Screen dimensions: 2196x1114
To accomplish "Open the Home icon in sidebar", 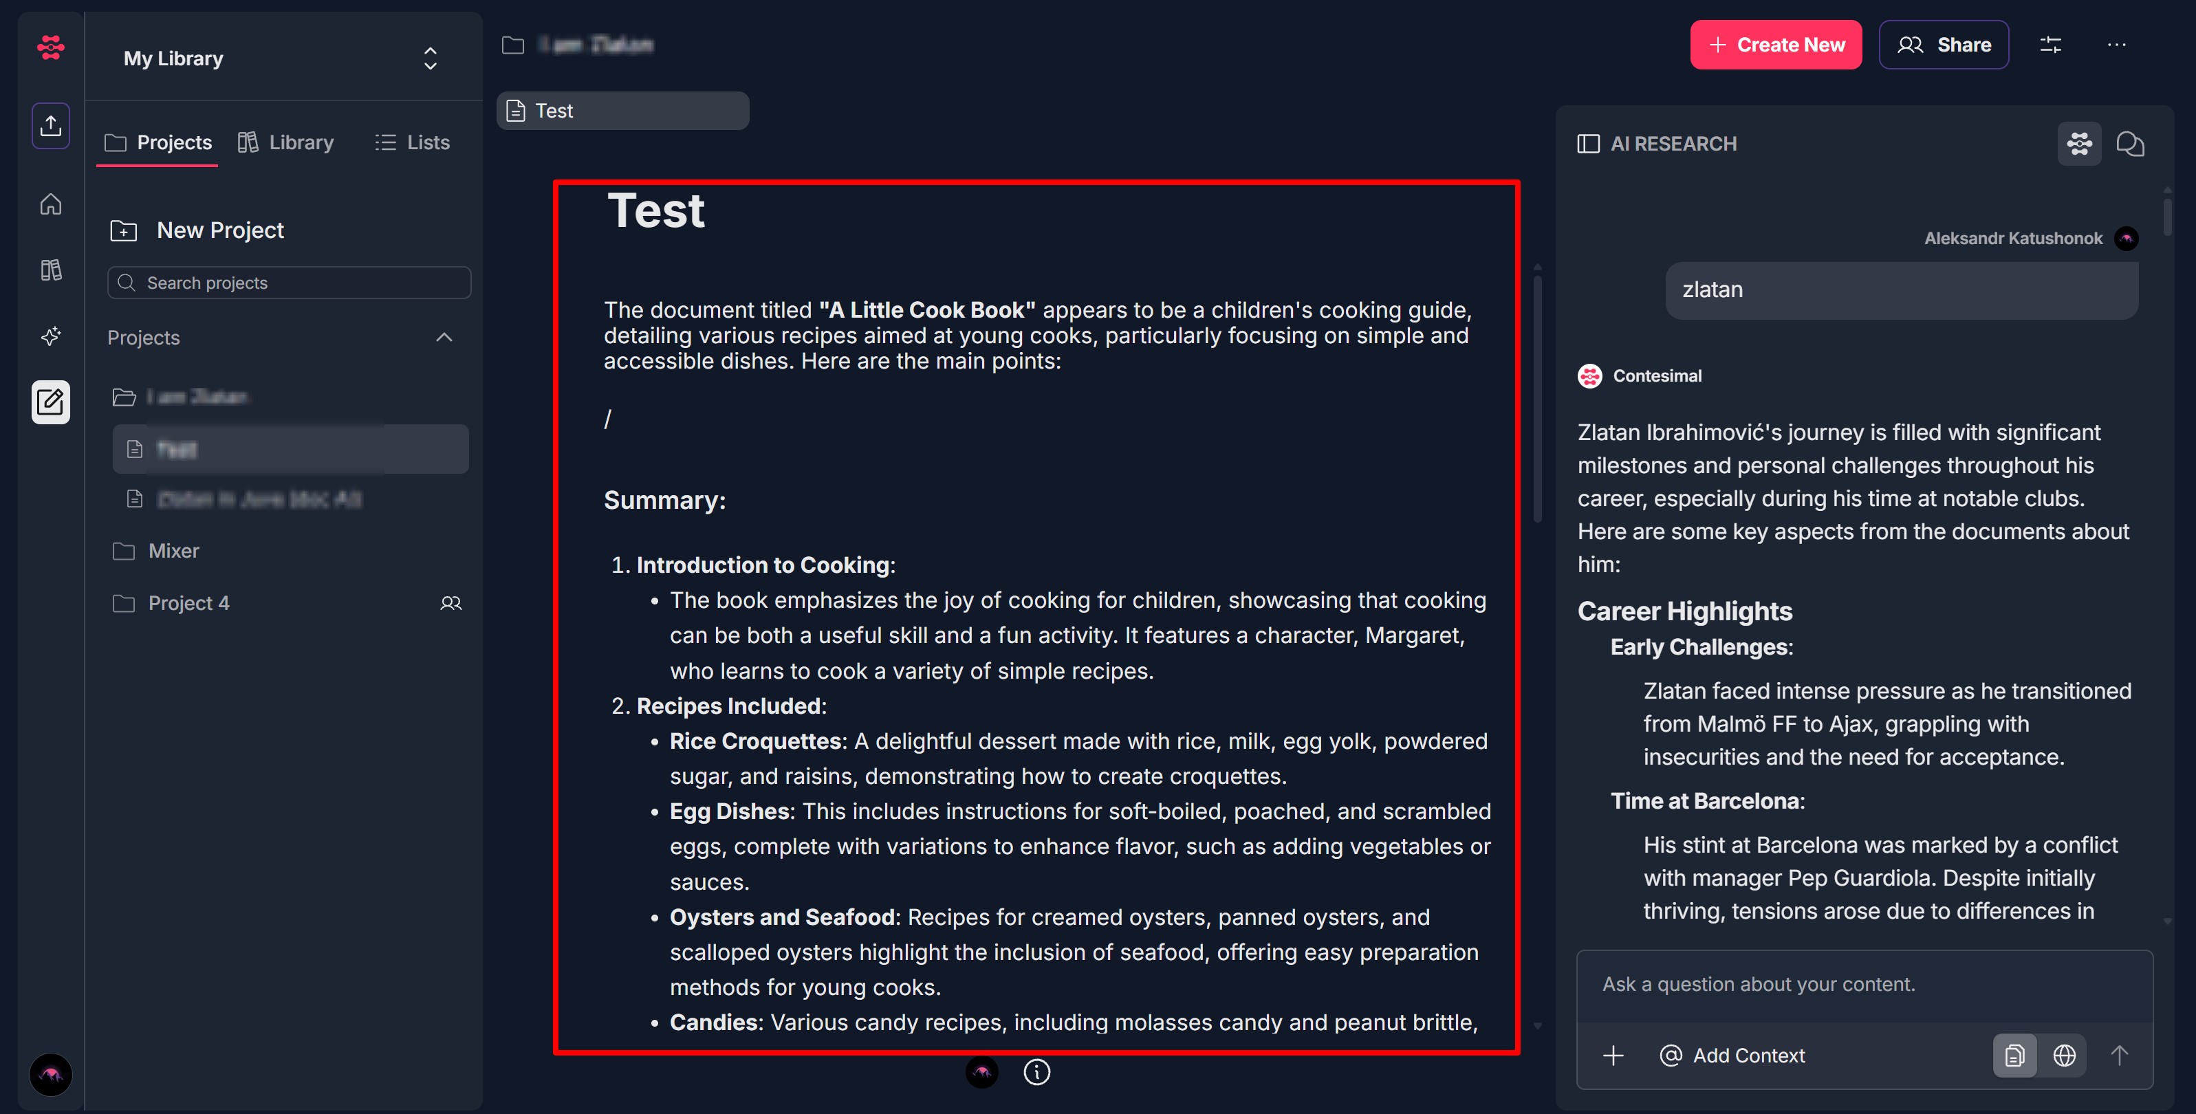I will pos(50,204).
